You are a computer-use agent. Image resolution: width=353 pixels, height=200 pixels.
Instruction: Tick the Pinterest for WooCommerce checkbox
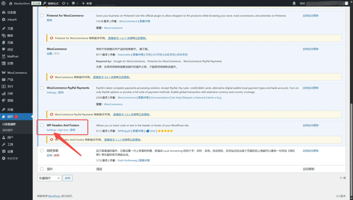tap(42, 15)
